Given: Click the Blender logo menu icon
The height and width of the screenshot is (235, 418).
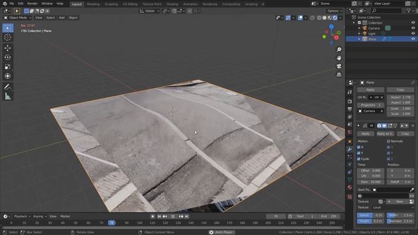Looking at the screenshot, I should 5,4.
